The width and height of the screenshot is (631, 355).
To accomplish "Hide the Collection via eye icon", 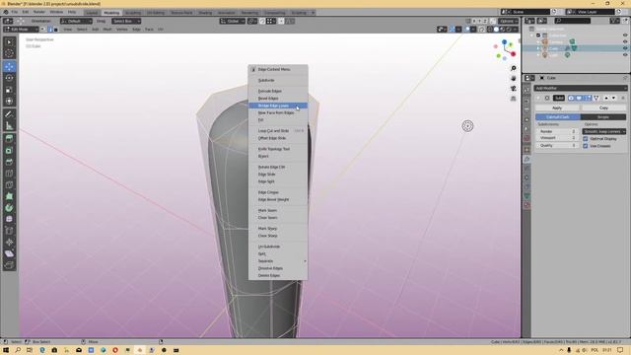I will [x=625, y=35].
